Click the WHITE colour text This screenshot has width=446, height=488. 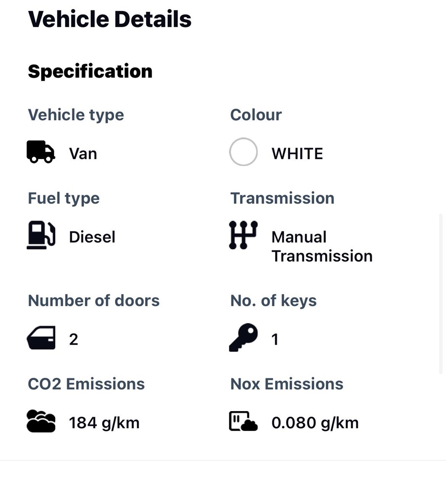click(297, 154)
